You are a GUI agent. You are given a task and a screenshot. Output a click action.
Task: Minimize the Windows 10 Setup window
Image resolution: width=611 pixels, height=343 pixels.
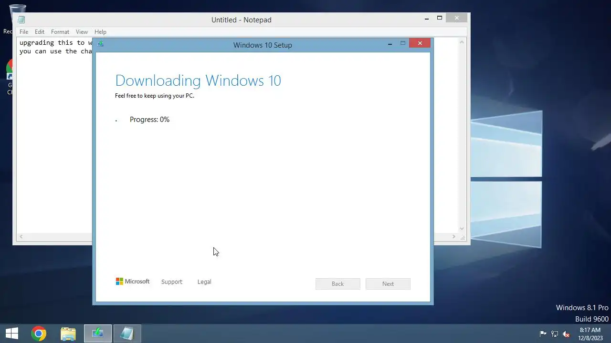(x=390, y=44)
